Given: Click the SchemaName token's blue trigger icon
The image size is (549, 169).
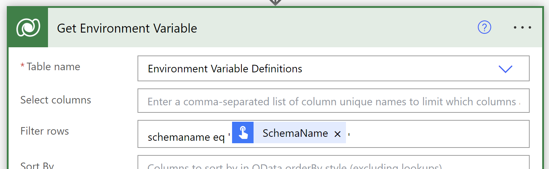Looking at the screenshot, I should [243, 133].
